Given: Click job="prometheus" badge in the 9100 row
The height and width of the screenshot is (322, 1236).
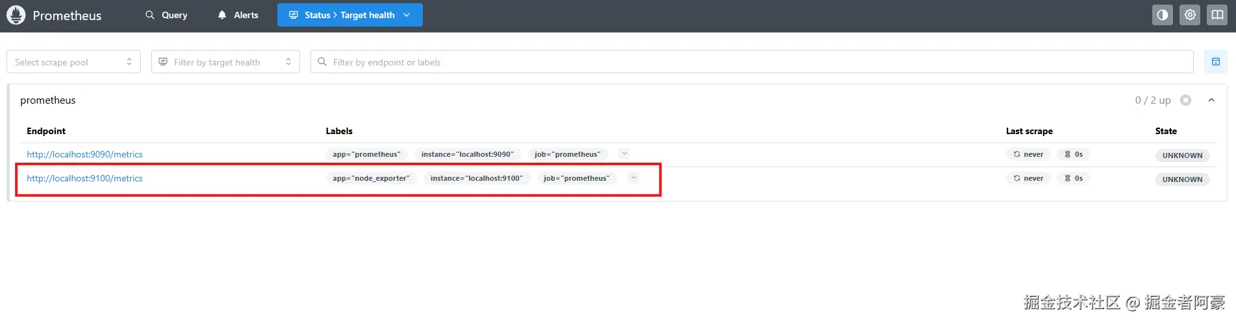Looking at the screenshot, I should pyautogui.click(x=576, y=178).
